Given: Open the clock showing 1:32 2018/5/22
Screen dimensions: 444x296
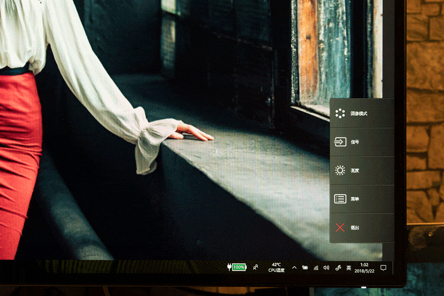Looking at the screenshot, I should pyautogui.click(x=365, y=268).
